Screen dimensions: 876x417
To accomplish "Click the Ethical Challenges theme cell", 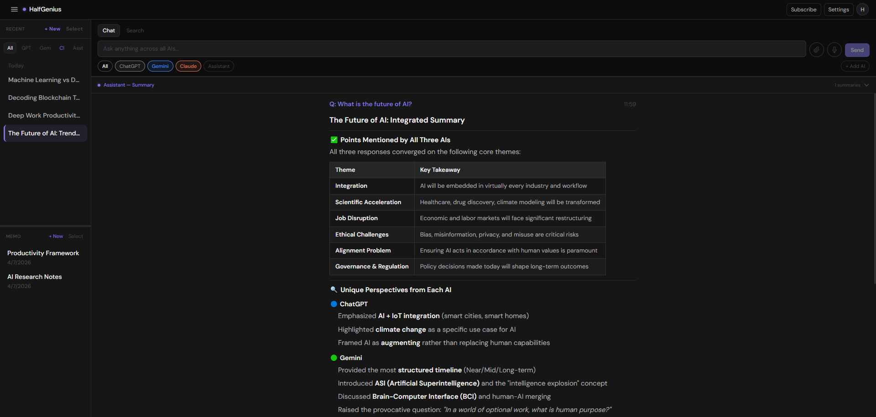I will 372,235.
